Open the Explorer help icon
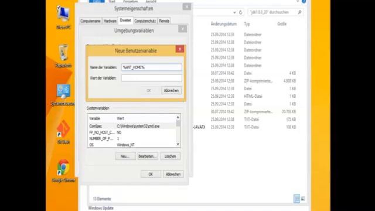Viewport: 375px width, 211px height. pos(304,1)
